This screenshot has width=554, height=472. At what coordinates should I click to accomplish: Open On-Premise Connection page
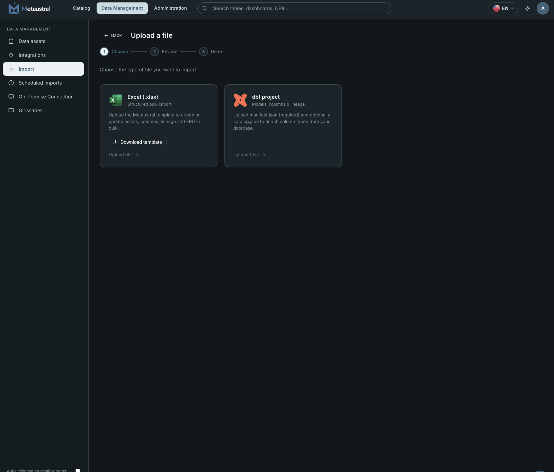pyautogui.click(x=43, y=97)
